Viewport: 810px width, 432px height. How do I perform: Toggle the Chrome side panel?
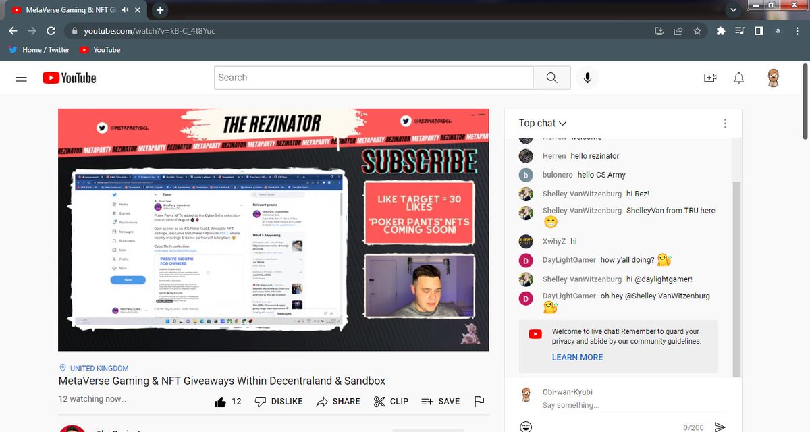pos(759,31)
